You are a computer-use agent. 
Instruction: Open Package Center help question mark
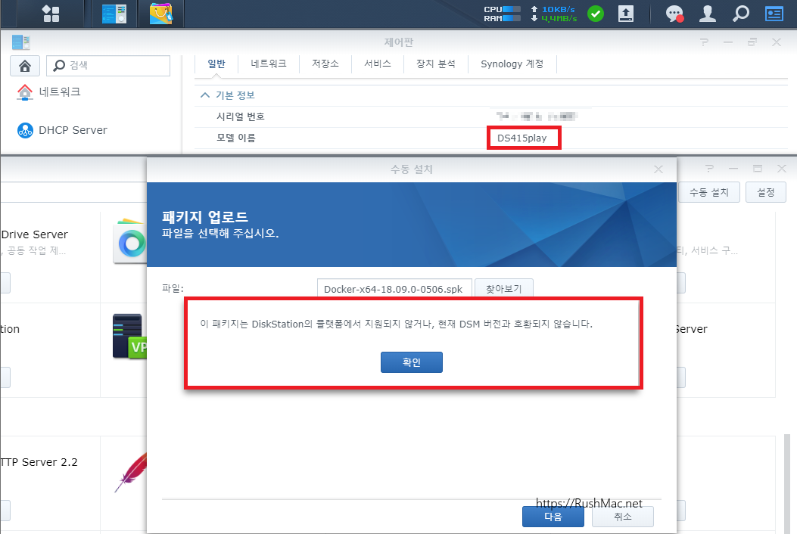coord(709,168)
